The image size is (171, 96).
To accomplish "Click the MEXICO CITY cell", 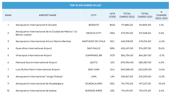I will 94,33.
